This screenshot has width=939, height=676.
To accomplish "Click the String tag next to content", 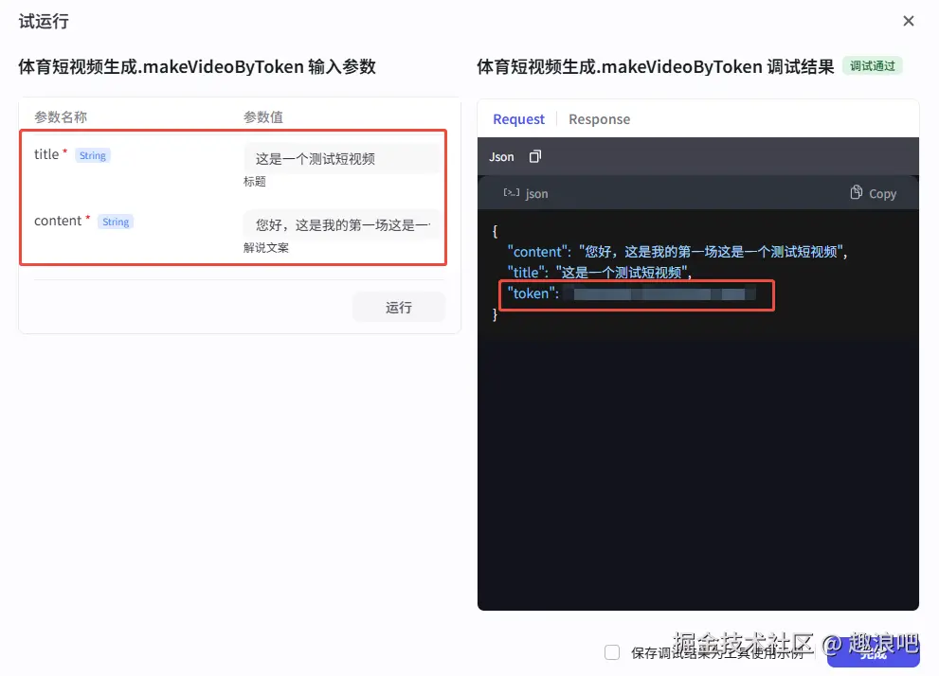I will point(116,222).
